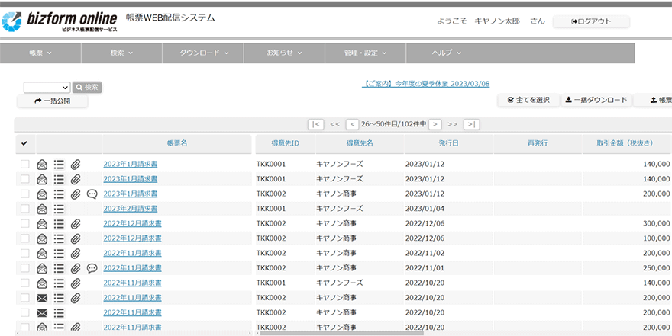Click the detail list icon for 2023年2月請求書
The image size is (672, 336).
click(x=59, y=209)
